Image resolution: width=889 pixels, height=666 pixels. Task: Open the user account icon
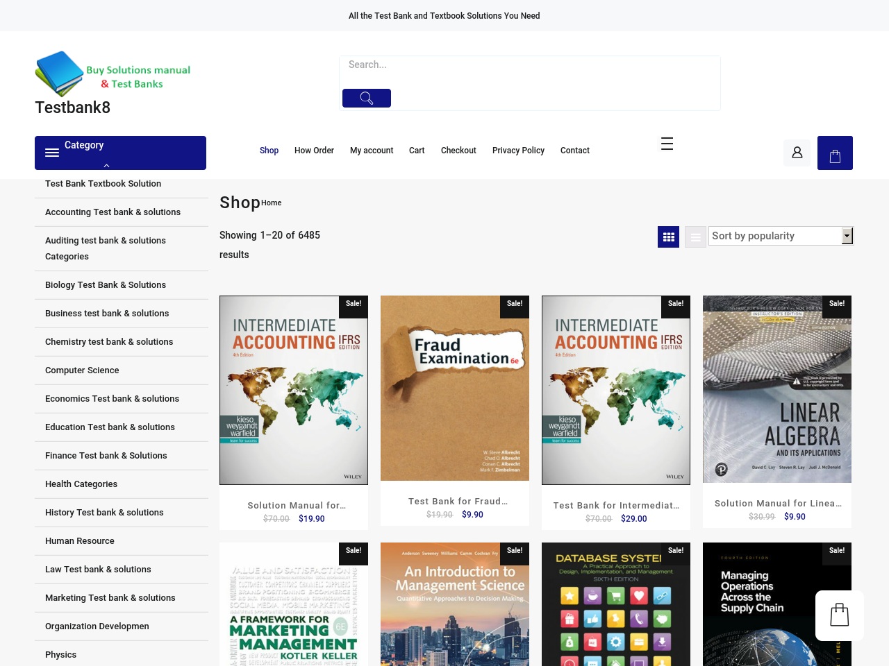[x=797, y=153]
